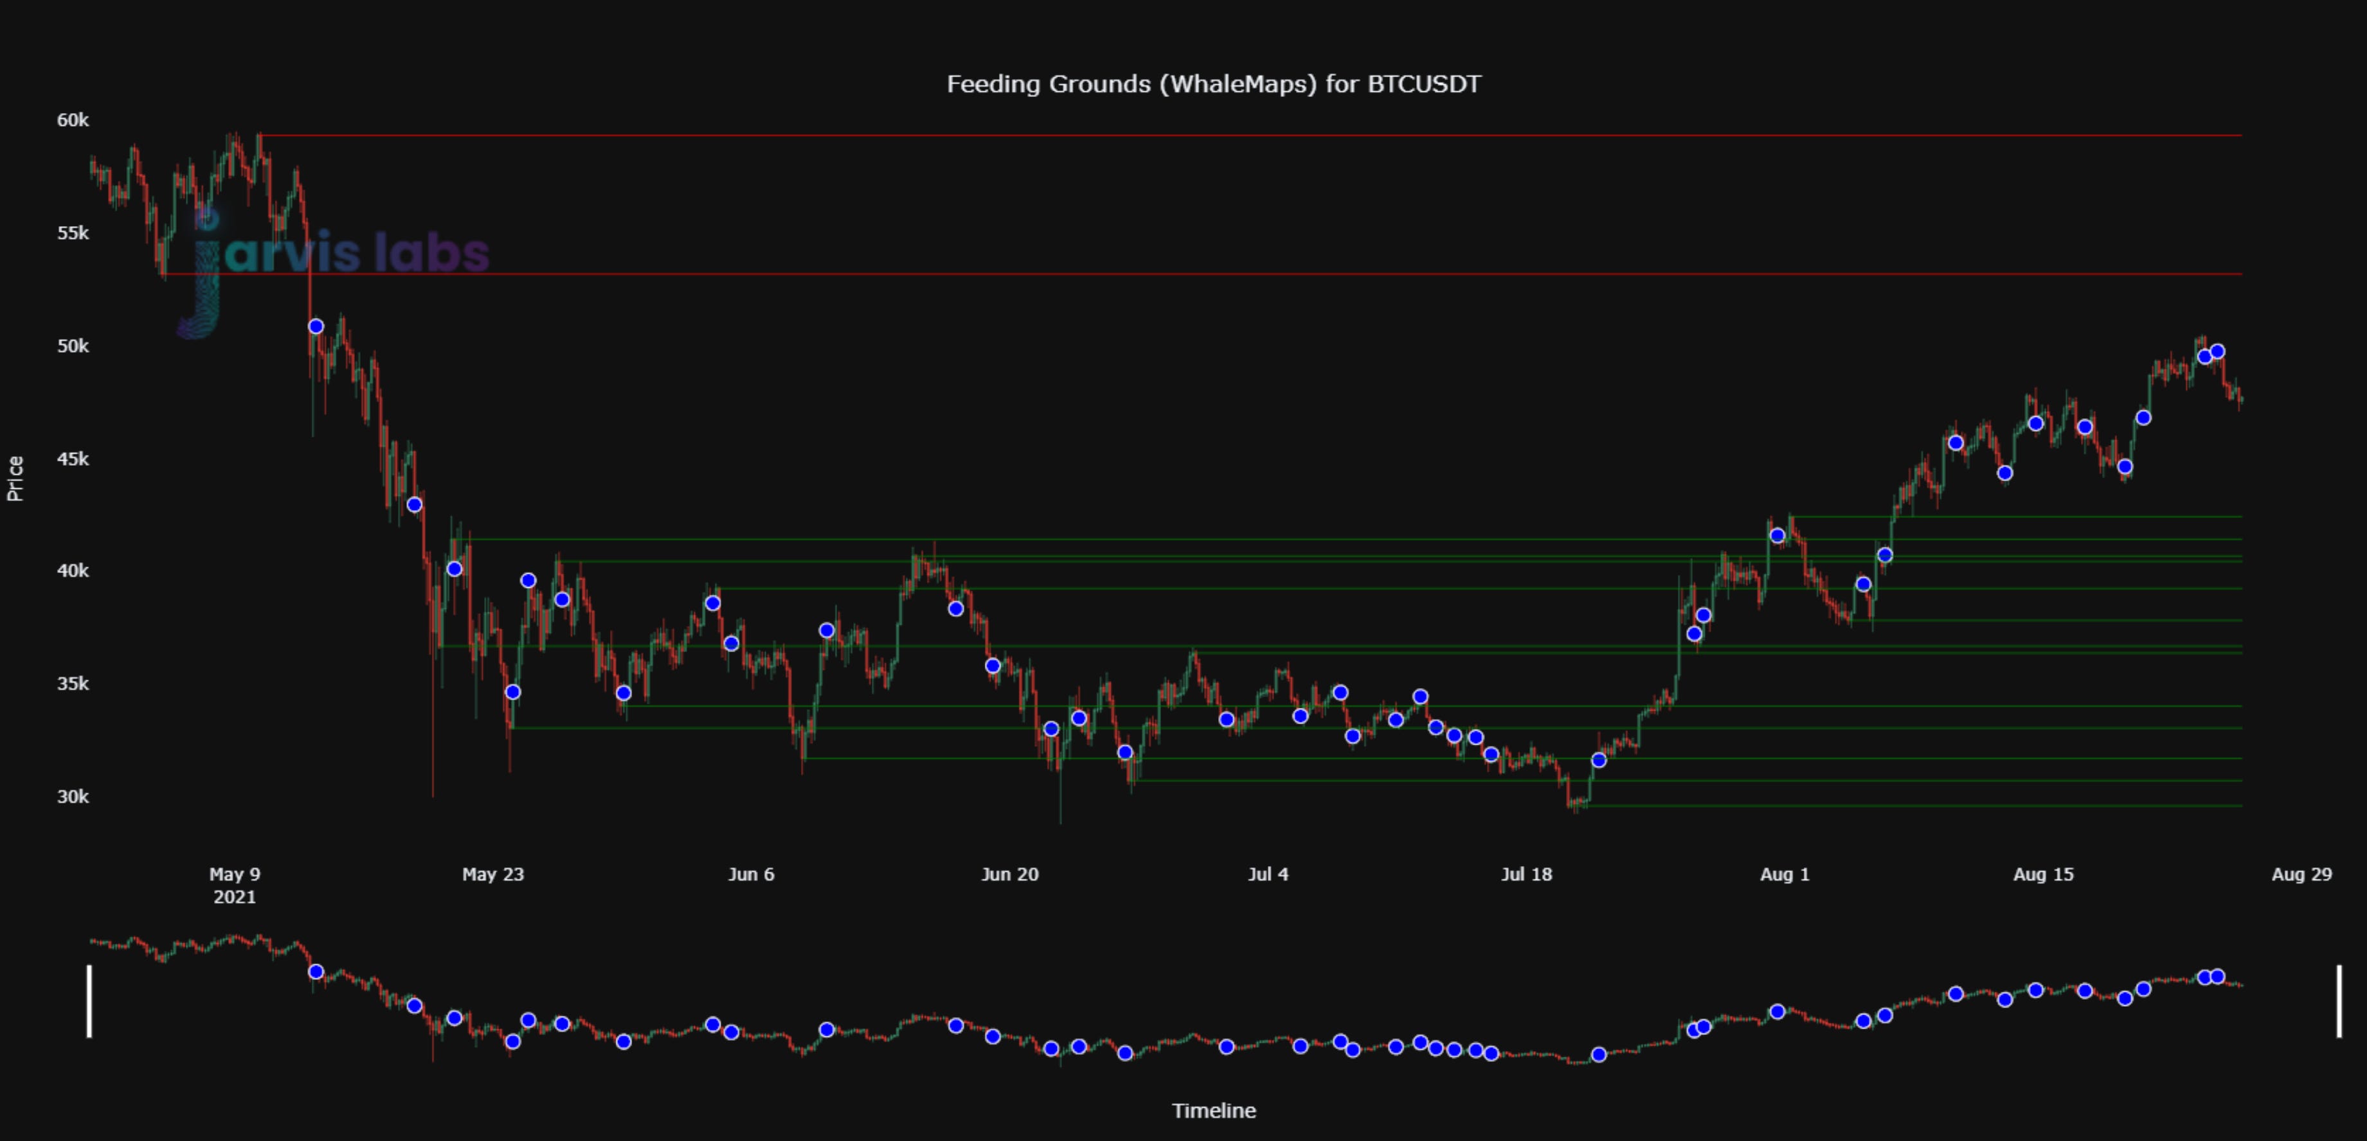Click the 30k label on the price axis
This screenshot has width=2367, height=1141.
coord(73,797)
